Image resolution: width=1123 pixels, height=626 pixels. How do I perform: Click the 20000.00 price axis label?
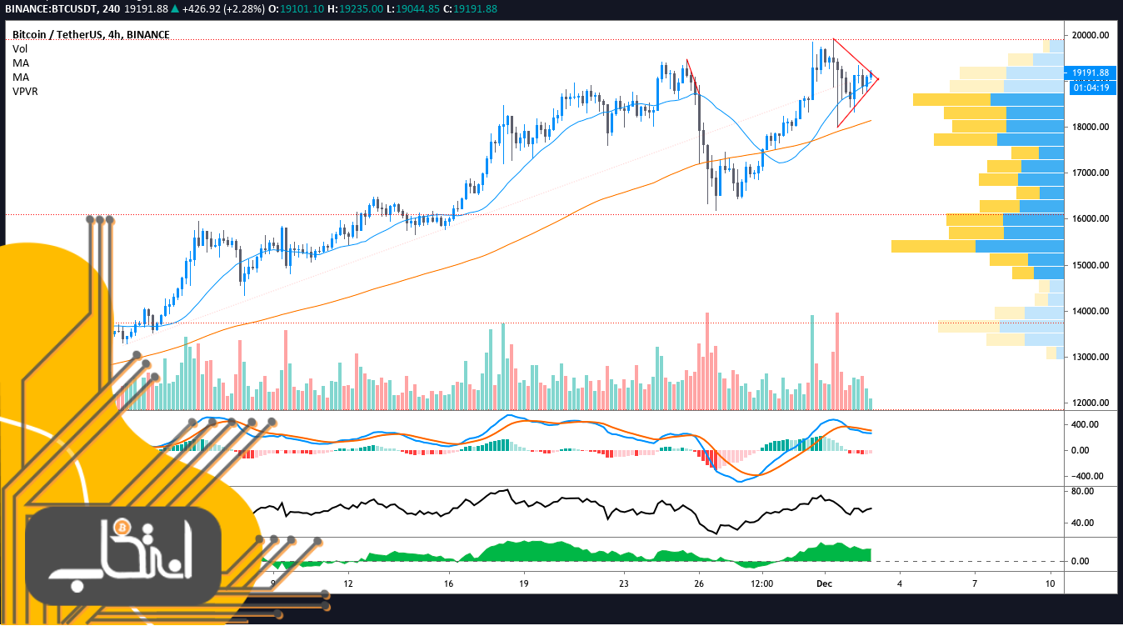click(x=1091, y=35)
